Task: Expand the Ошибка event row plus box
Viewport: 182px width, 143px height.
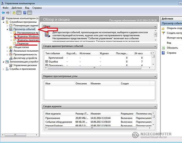Action: [47, 62]
